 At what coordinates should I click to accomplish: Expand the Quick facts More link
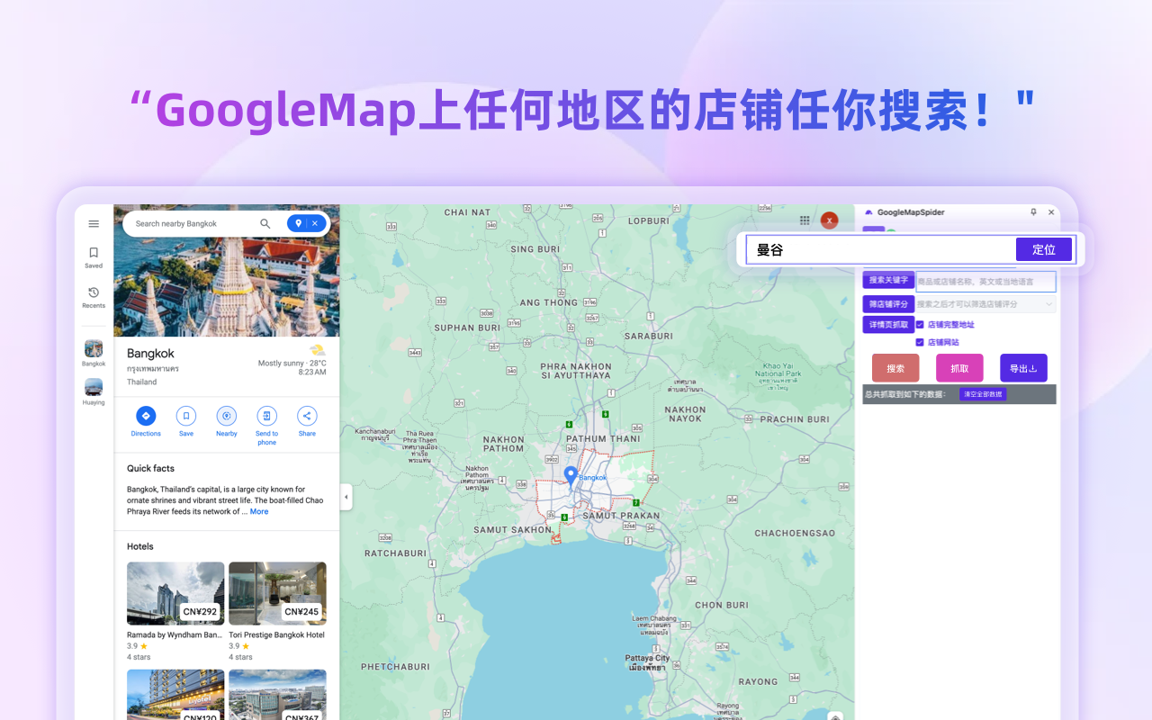click(x=258, y=511)
